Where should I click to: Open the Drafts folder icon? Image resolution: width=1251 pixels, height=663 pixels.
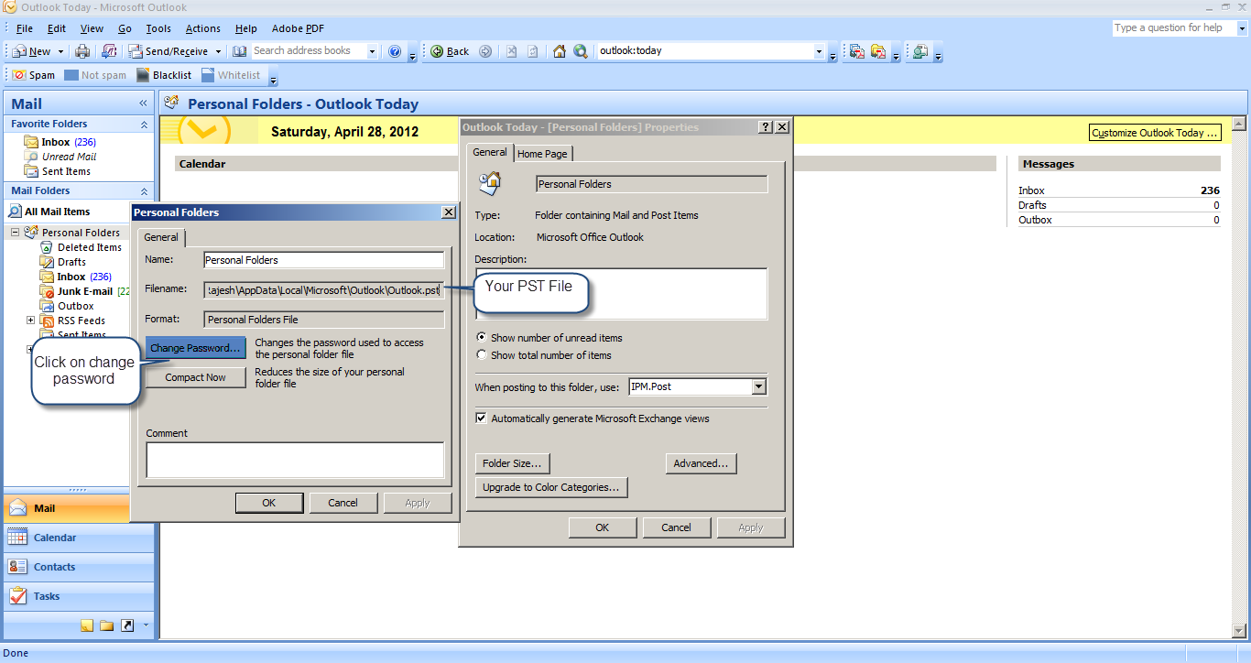[47, 262]
